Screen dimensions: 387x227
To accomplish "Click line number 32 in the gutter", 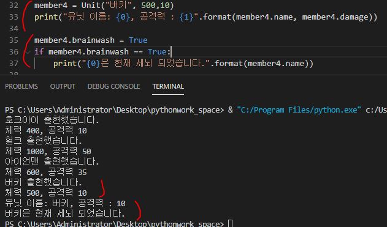I will coord(13,5).
